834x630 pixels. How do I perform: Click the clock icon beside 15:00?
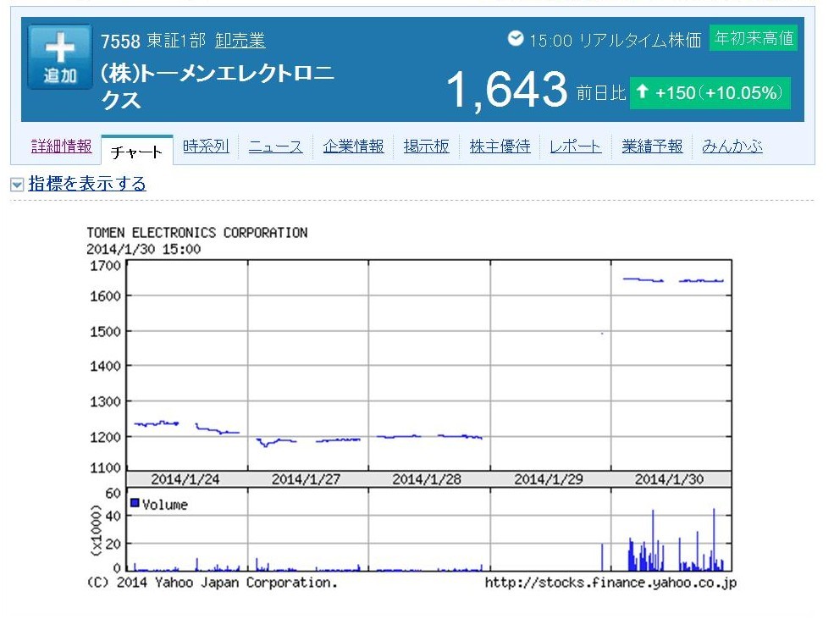coord(516,38)
